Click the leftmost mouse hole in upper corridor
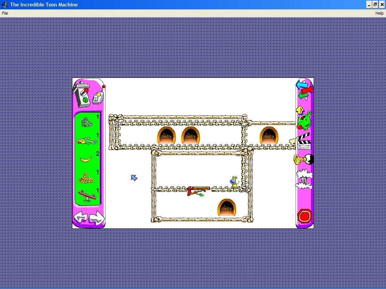This screenshot has height=289, width=386. 166,135
